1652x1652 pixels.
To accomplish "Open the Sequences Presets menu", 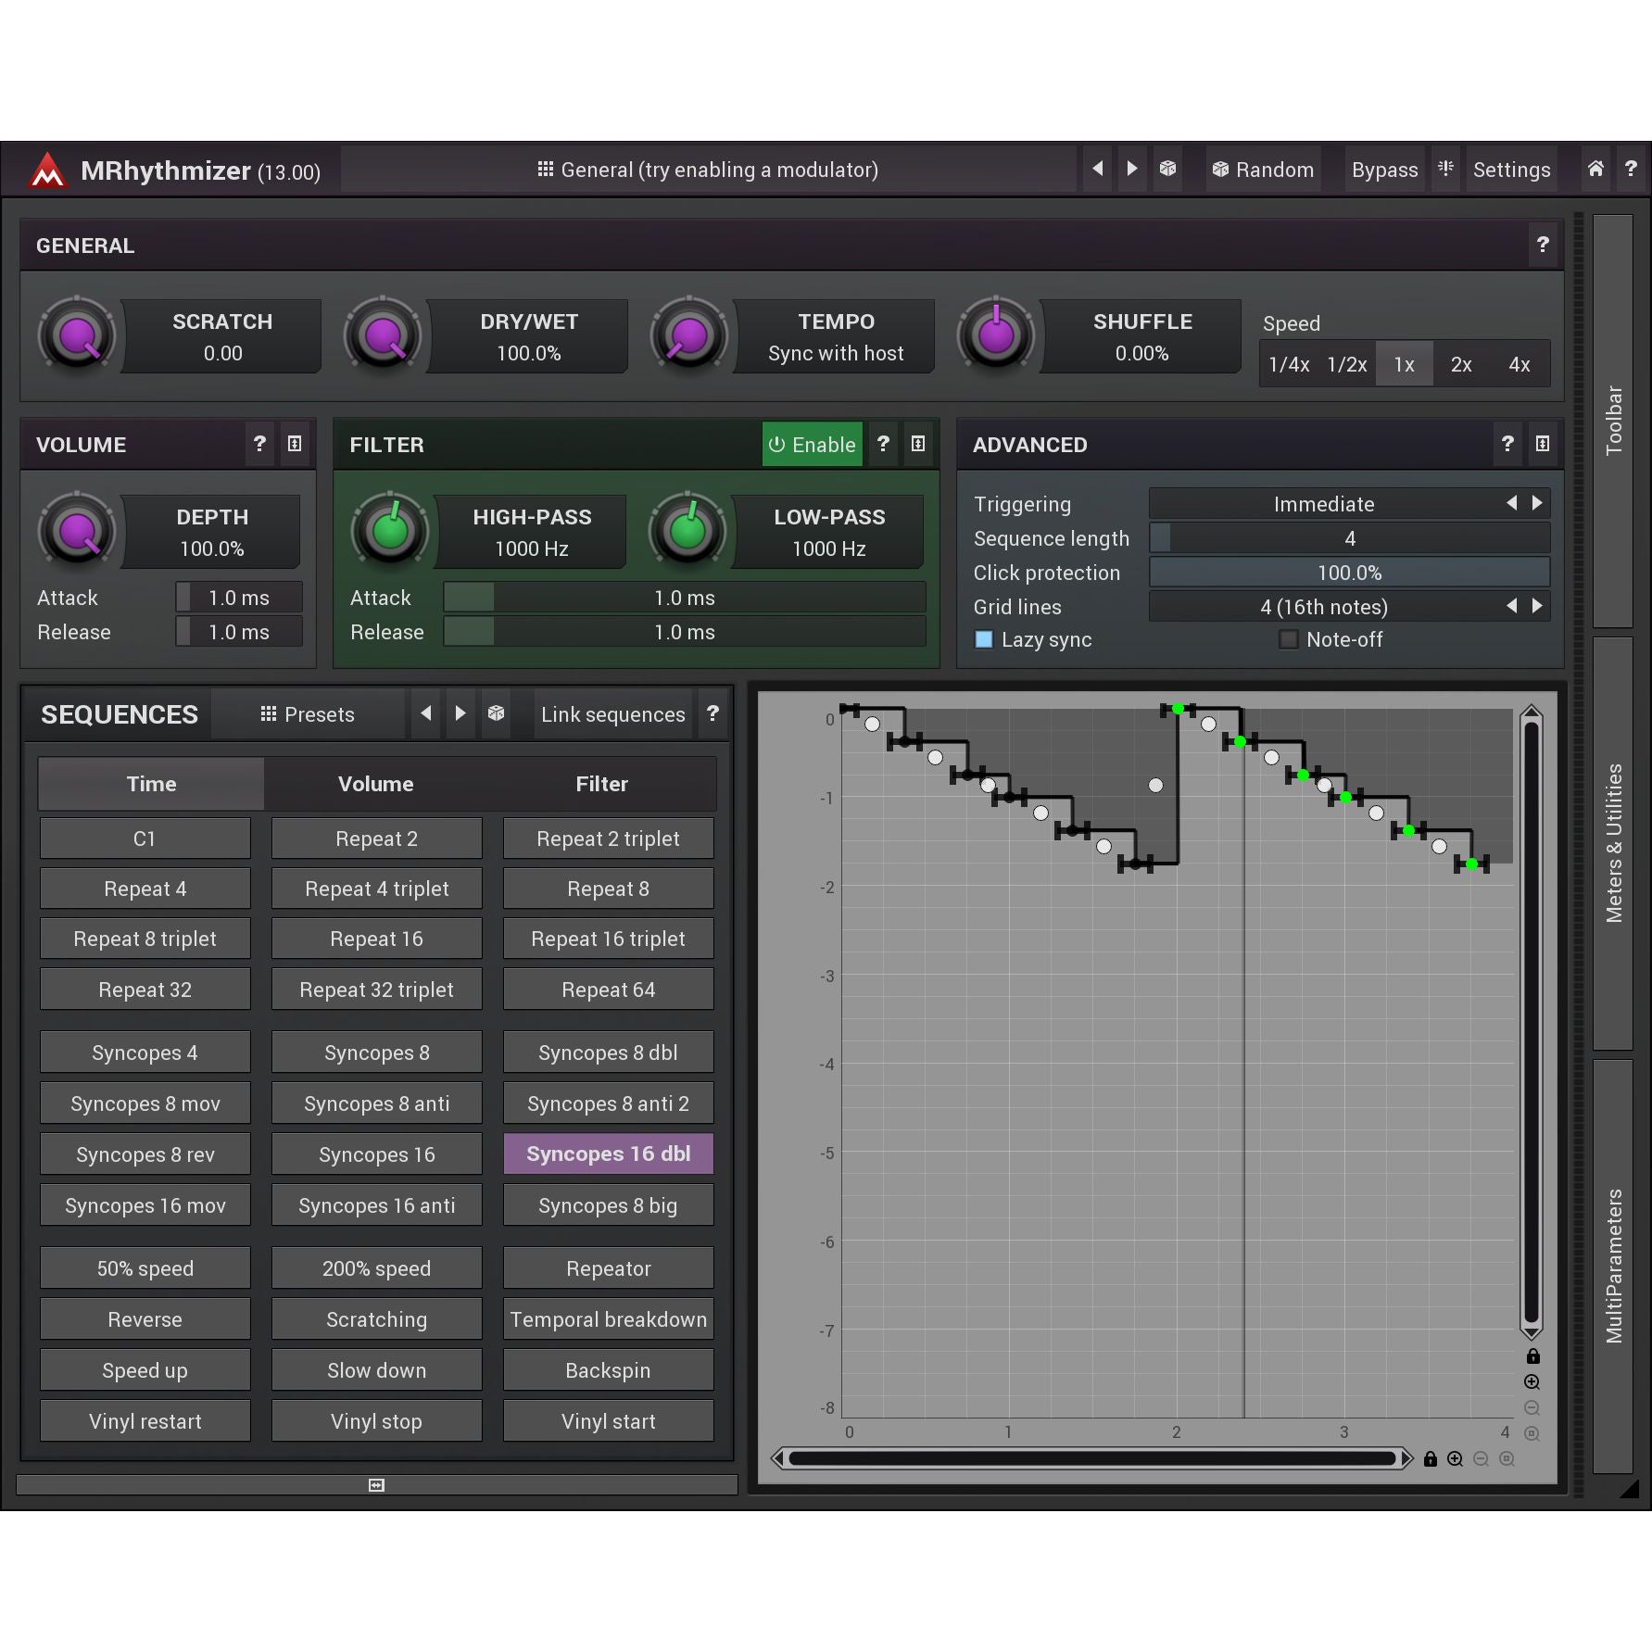I will 308,714.
